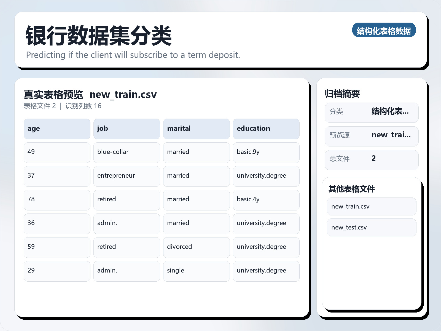Click the divorced marital cell
Viewport: 441px width, 331px height.
pos(196,247)
